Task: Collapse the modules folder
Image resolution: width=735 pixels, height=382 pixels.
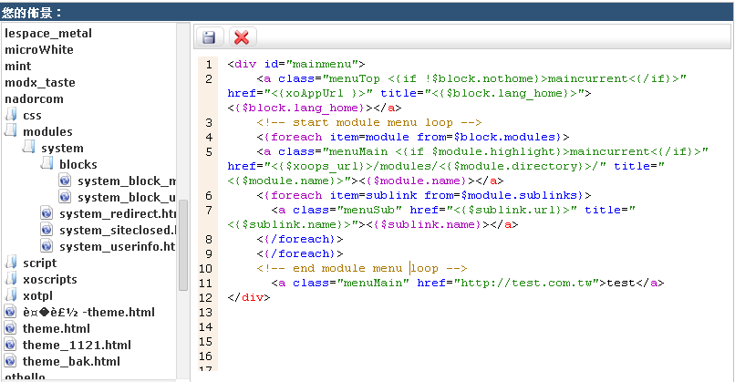Action: (x=11, y=132)
